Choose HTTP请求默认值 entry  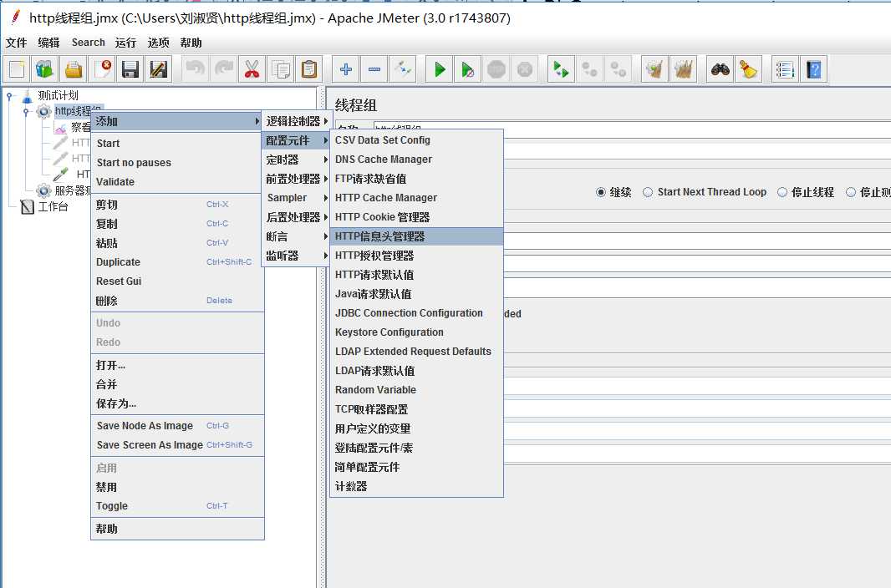tap(416, 276)
